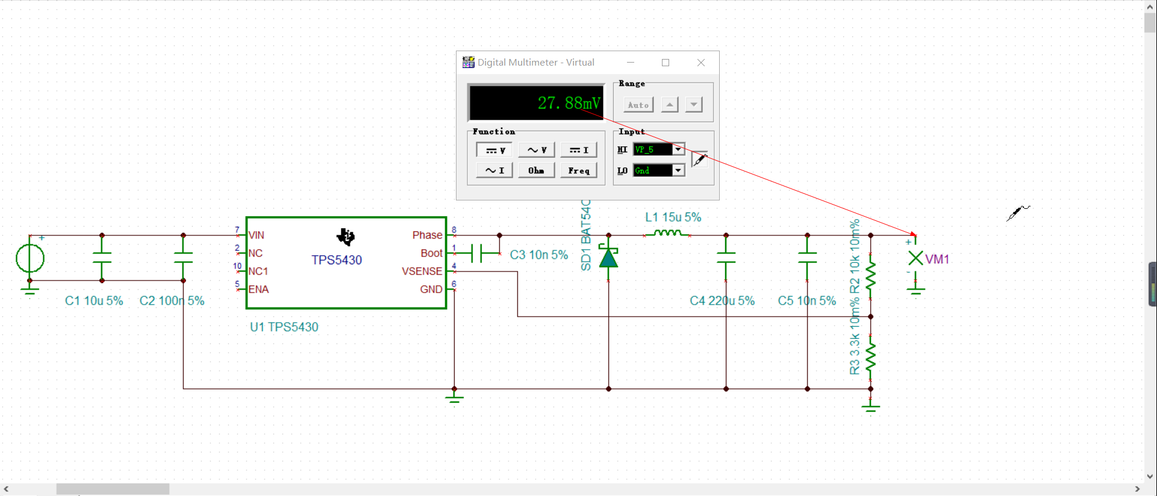1157x496 pixels.
Task: Click the vertical scrollbar thumb
Action: point(1150,22)
